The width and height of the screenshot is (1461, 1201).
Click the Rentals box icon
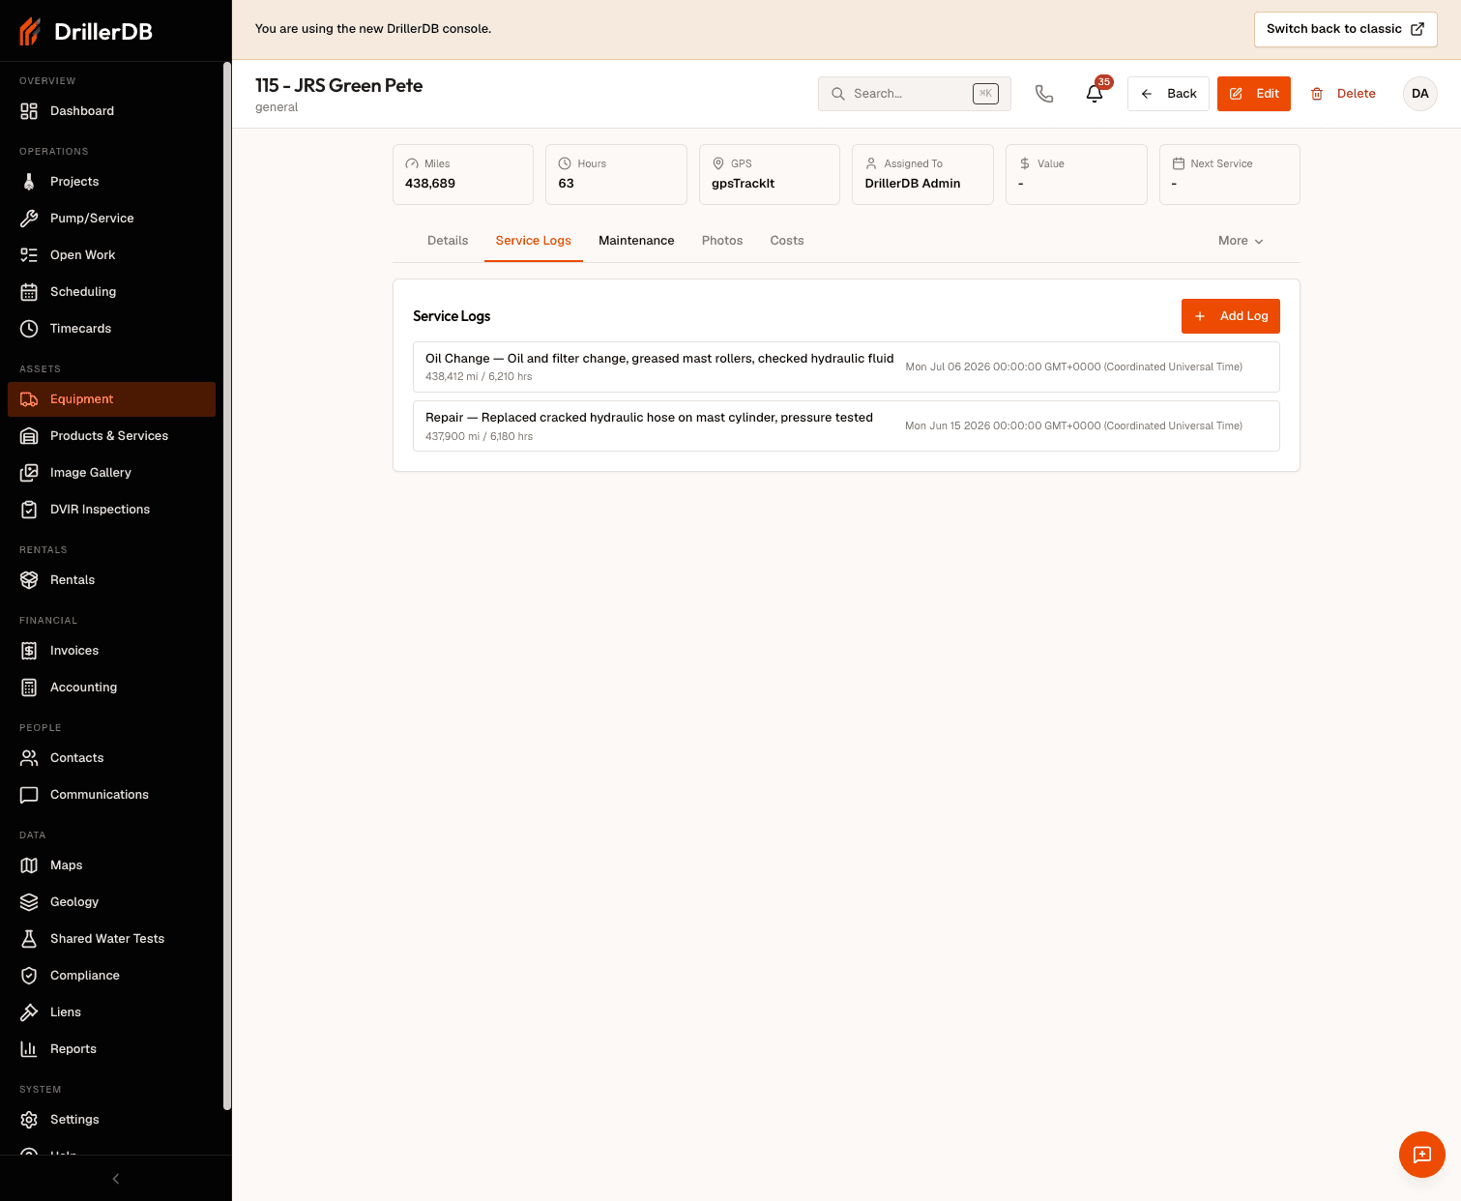pos(29,580)
